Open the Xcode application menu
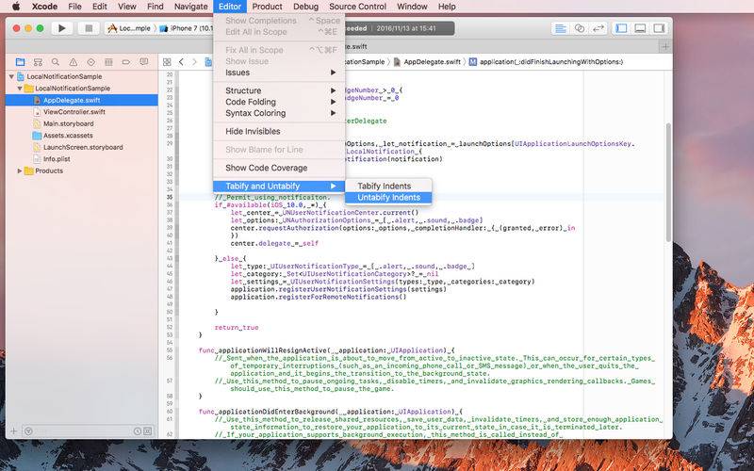The image size is (754, 471). pos(44,7)
